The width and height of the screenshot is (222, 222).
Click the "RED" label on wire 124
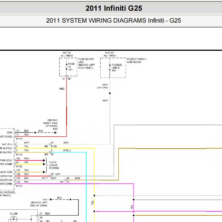27,174
